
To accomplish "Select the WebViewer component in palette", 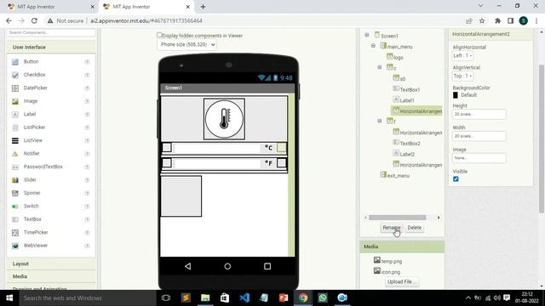I will 35,246.
